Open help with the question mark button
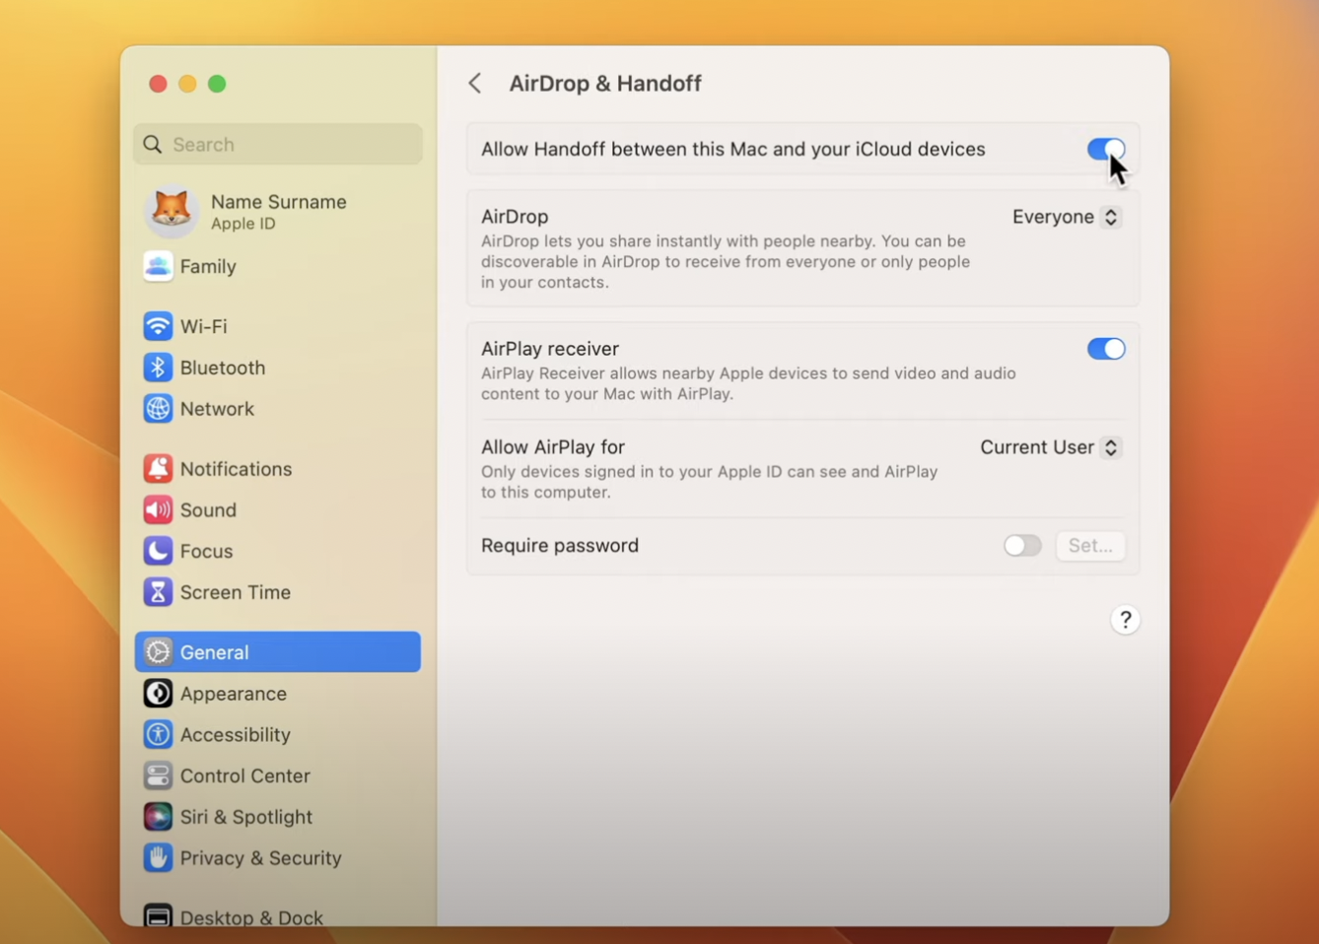This screenshot has width=1319, height=944. pos(1125,620)
